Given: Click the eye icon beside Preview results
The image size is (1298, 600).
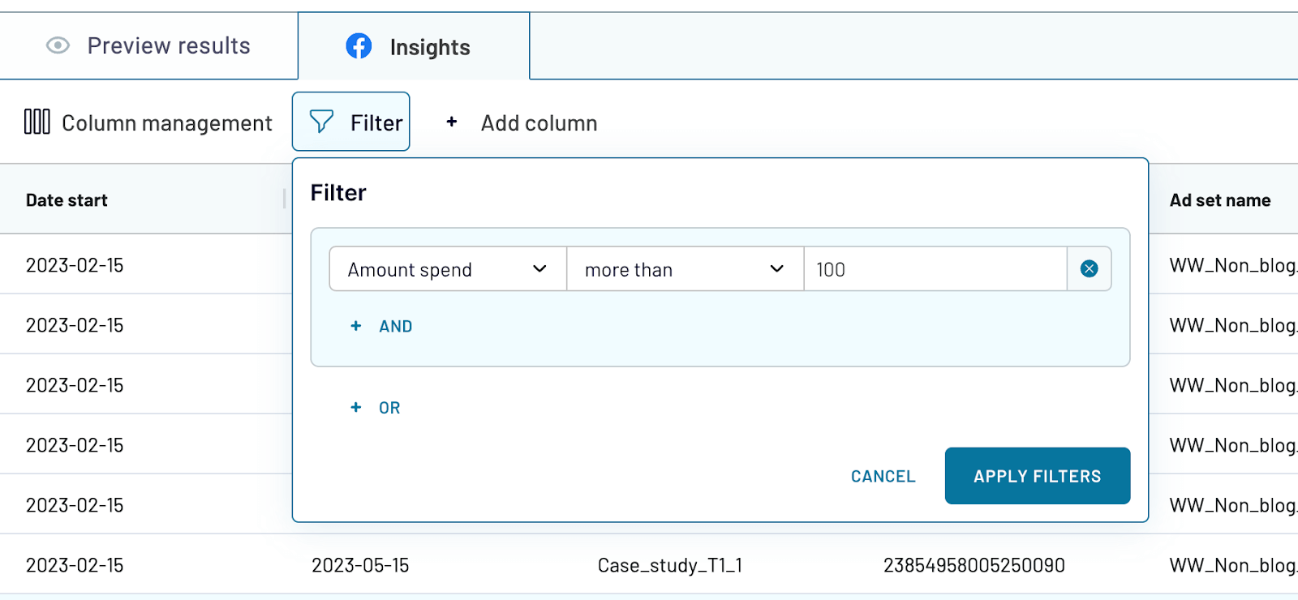Looking at the screenshot, I should point(58,45).
